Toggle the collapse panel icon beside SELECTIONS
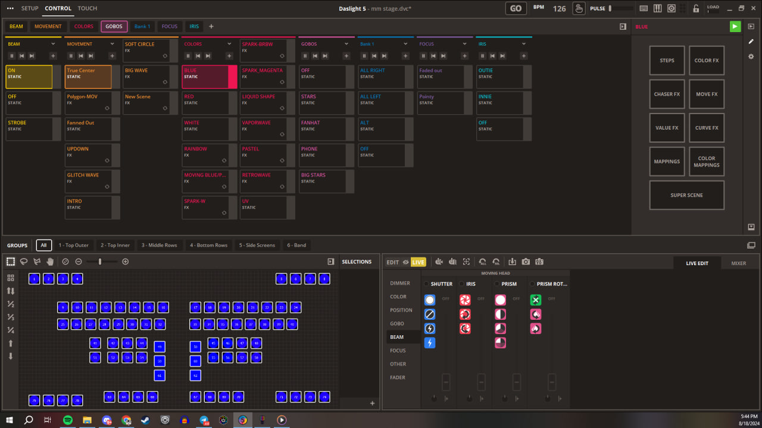762x428 pixels. point(331,262)
